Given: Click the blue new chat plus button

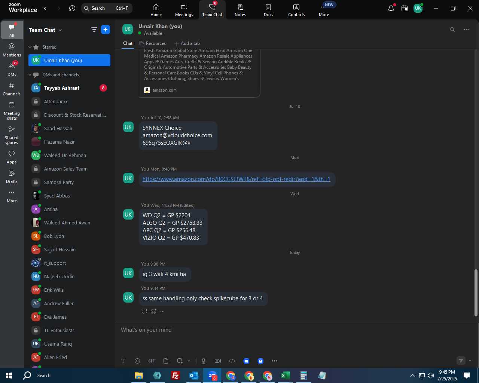Looking at the screenshot, I should click(x=106, y=30).
